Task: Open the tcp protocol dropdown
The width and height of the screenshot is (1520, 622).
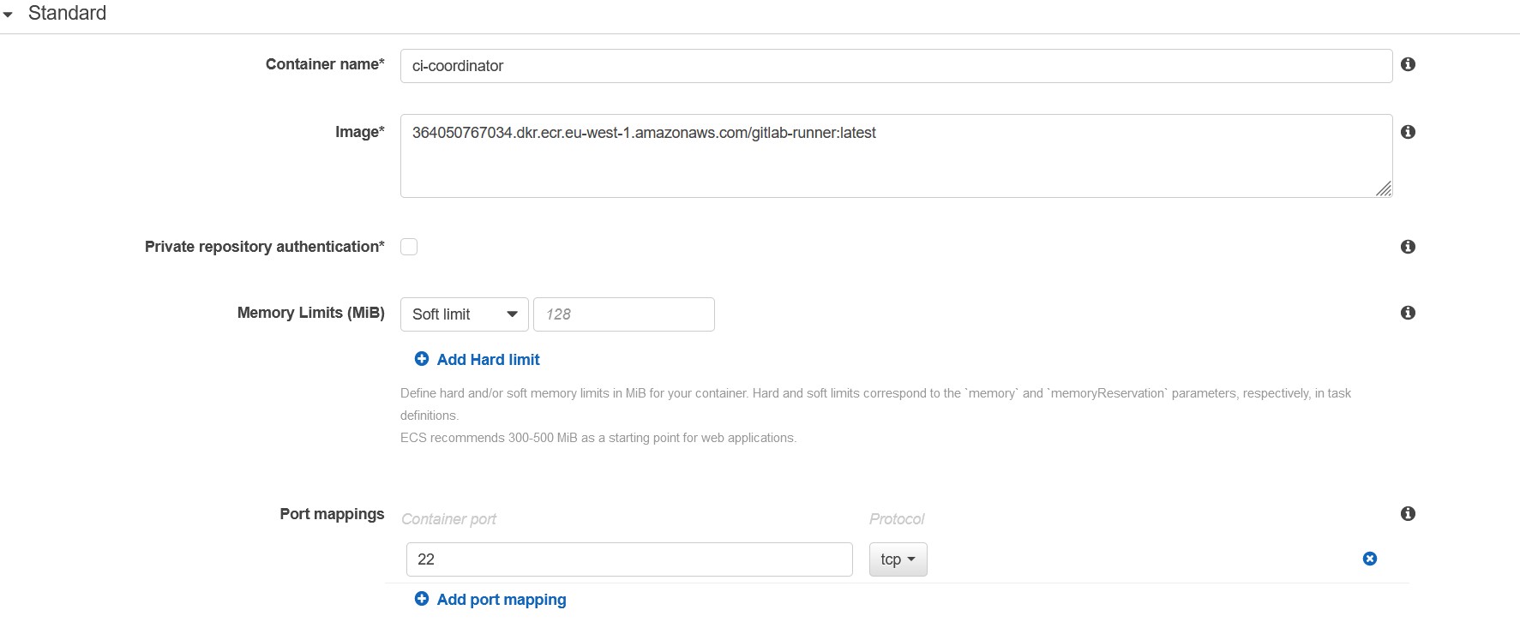Action: (898, 559)
